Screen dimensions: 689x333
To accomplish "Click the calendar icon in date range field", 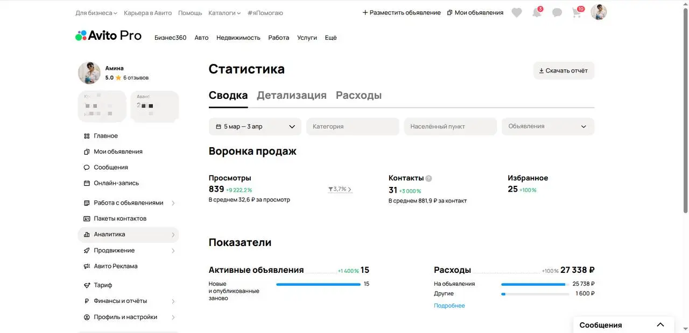I will [x=219, y=127].
